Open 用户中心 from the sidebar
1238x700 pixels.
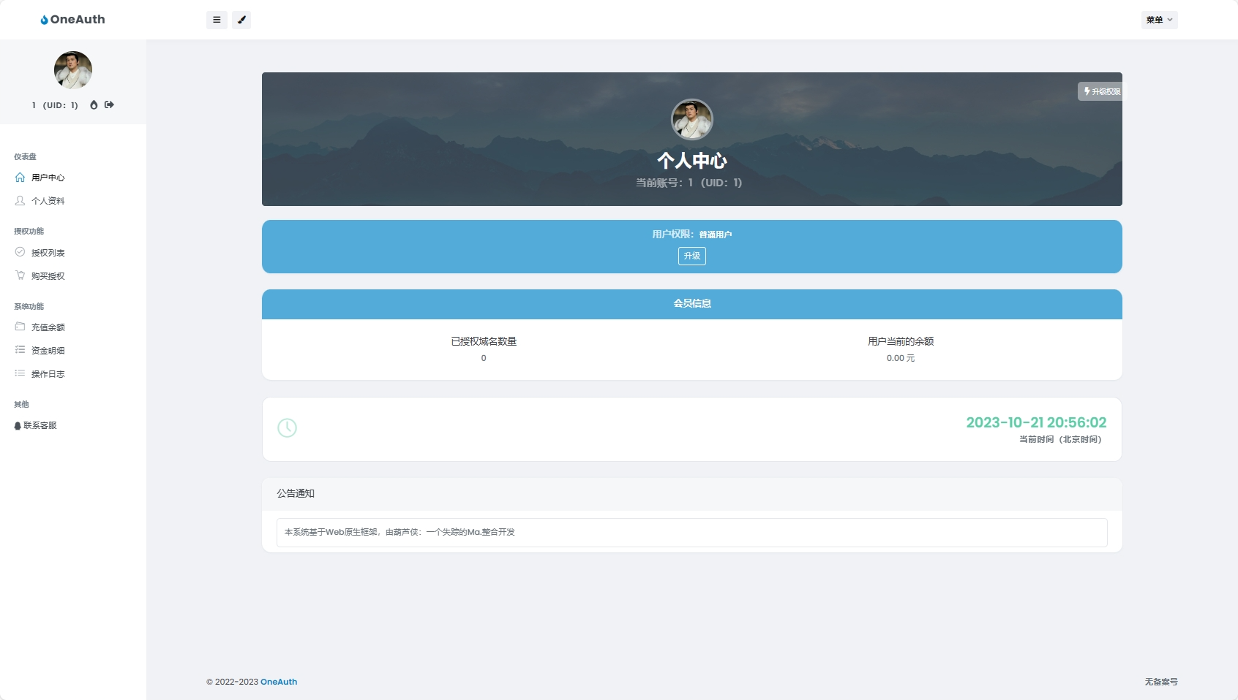pos(48,178)
